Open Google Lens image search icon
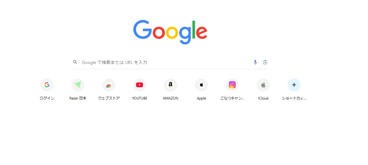 [x=265, y=62]
